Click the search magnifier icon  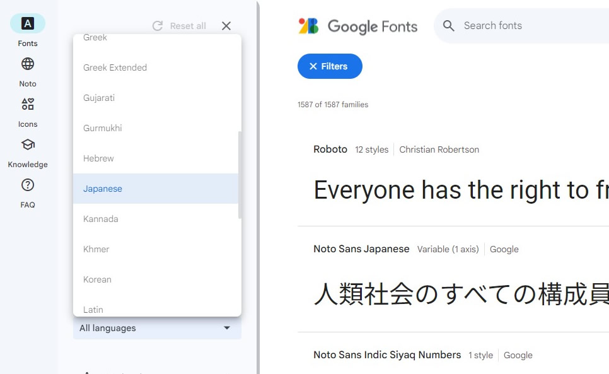(x=449, y=26)
